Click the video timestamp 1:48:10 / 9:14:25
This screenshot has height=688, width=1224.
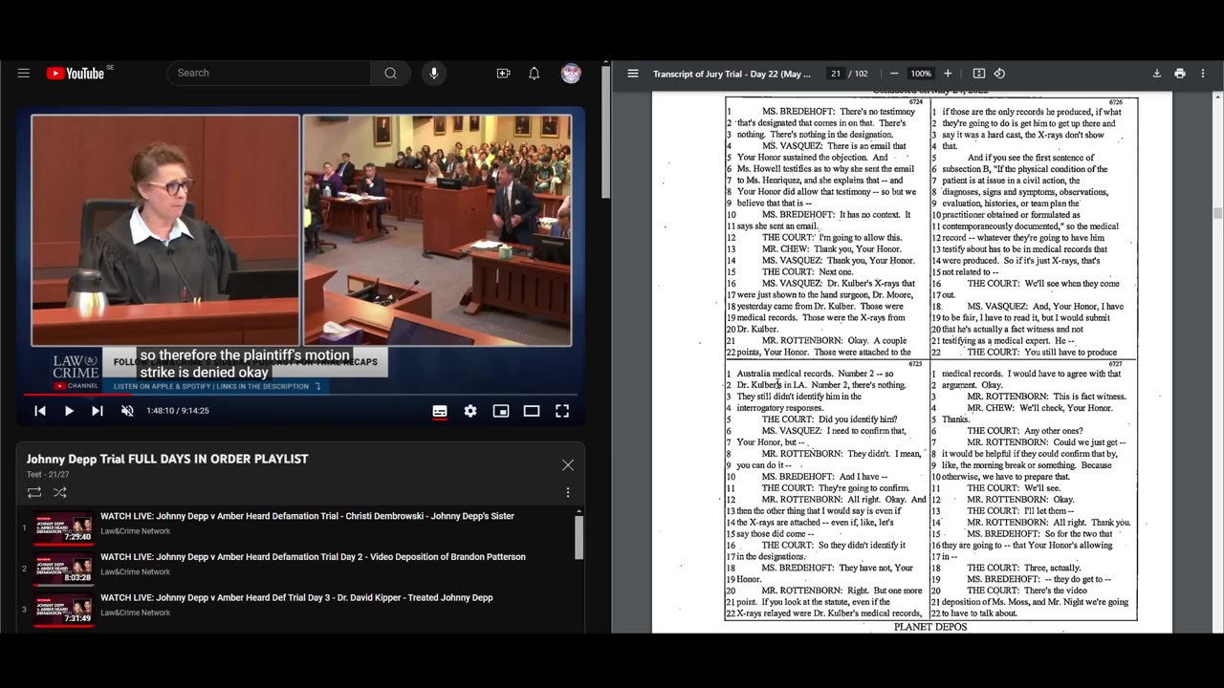178,411
